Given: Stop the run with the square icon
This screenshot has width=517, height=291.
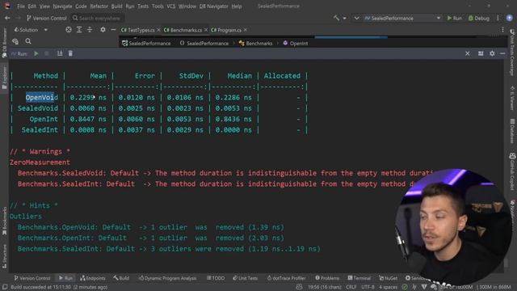Looking at the screenshot, I should 47,53.
